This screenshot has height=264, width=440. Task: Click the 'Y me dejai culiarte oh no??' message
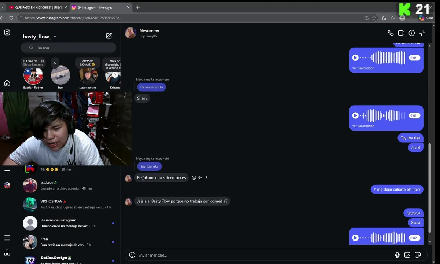[x=397, y=190]
